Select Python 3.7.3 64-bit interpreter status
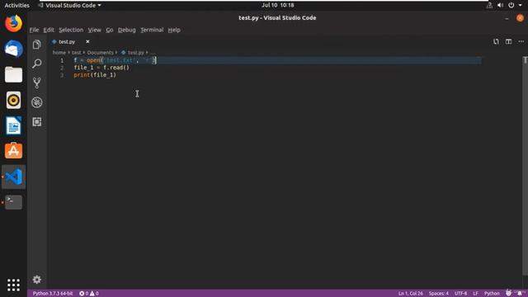The image size is (528, 297). pyautogui.click(x=53, y=294)
